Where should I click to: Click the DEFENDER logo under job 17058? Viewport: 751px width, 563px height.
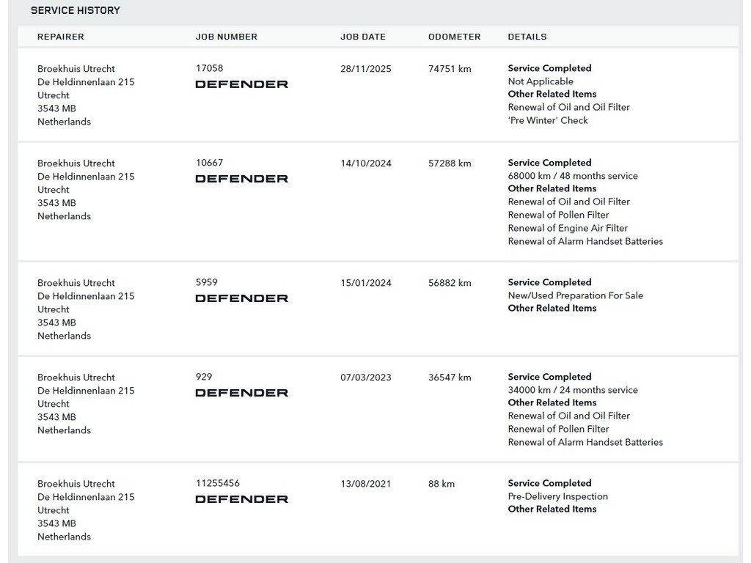241,84
